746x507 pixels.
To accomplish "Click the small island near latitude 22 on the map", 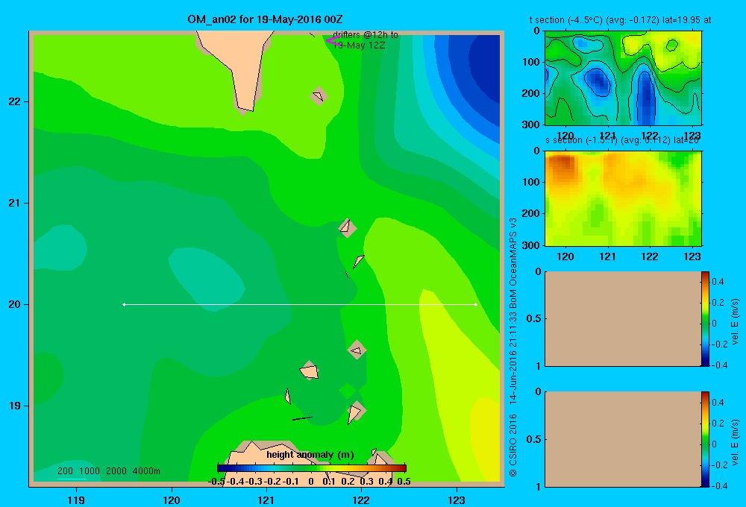I will click(319, 96).
